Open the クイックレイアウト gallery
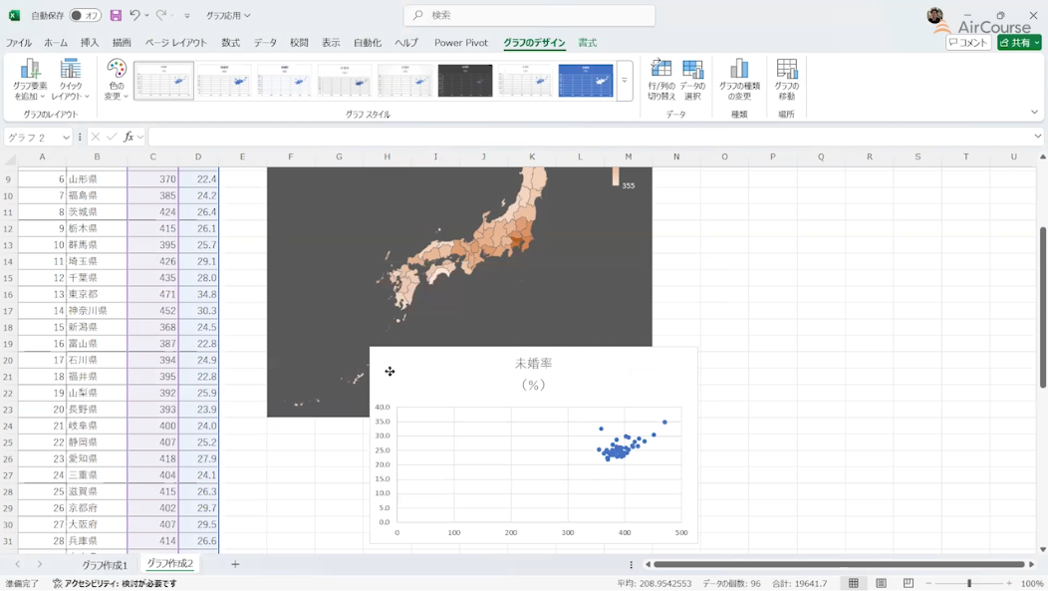Screen dimensions: 1048x591 [70, 79]
